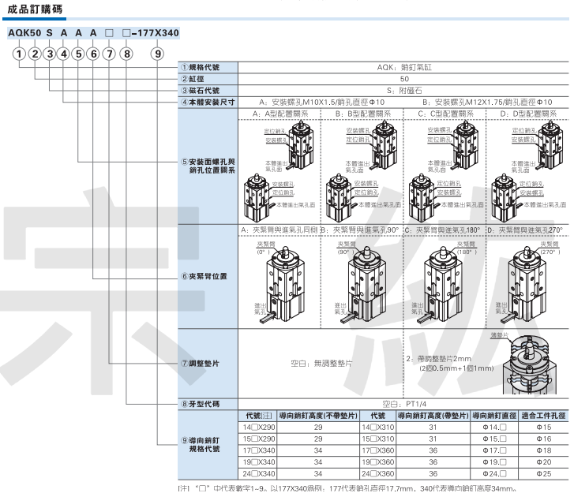Click the S:附磁石 value

click(404, 91)
